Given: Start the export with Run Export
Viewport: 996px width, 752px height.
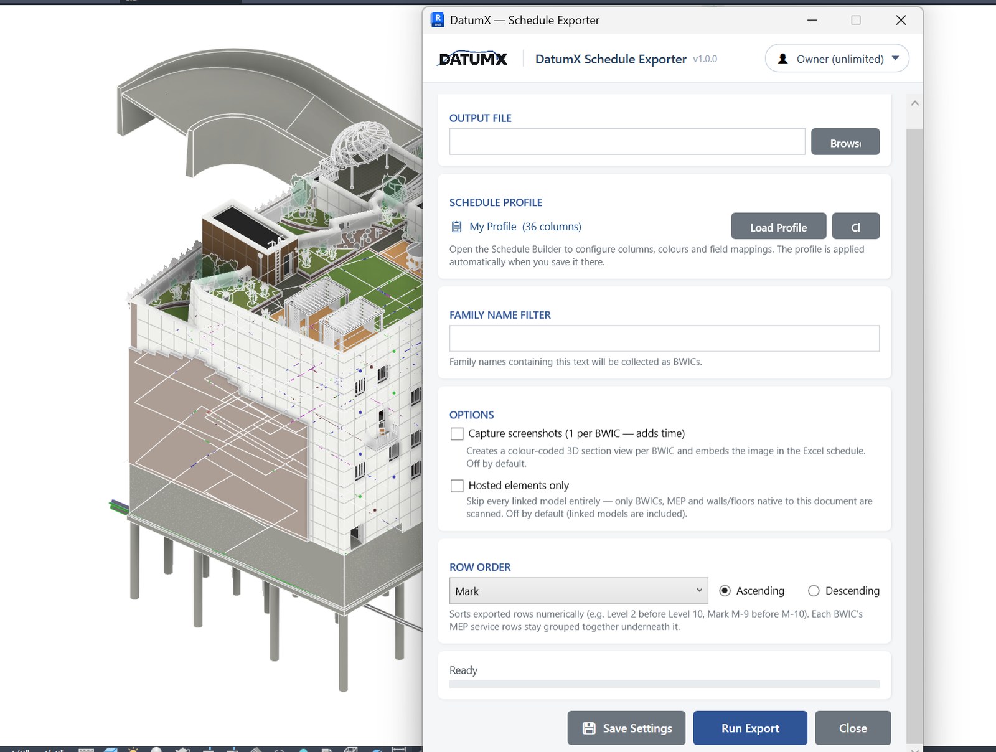Looking at the screenshot, I should [749, 728].
